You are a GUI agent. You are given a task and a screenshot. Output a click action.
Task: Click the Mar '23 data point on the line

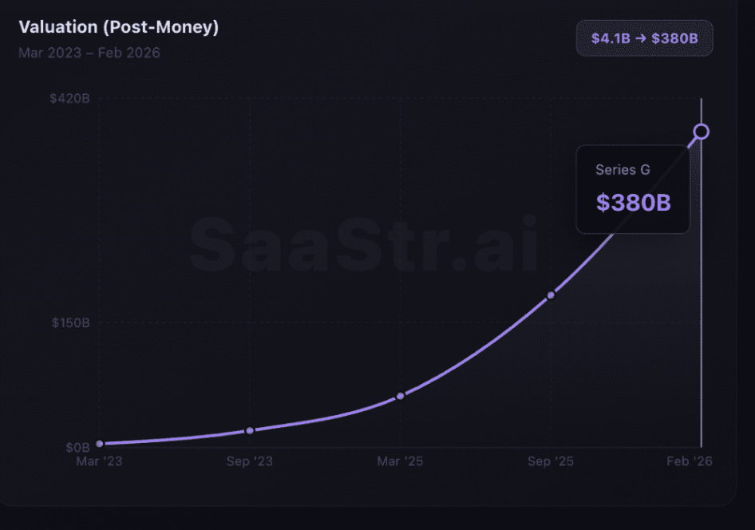100,444
